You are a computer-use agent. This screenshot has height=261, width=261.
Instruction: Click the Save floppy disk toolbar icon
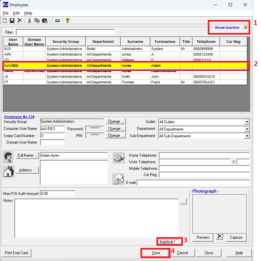pos(12,21)
